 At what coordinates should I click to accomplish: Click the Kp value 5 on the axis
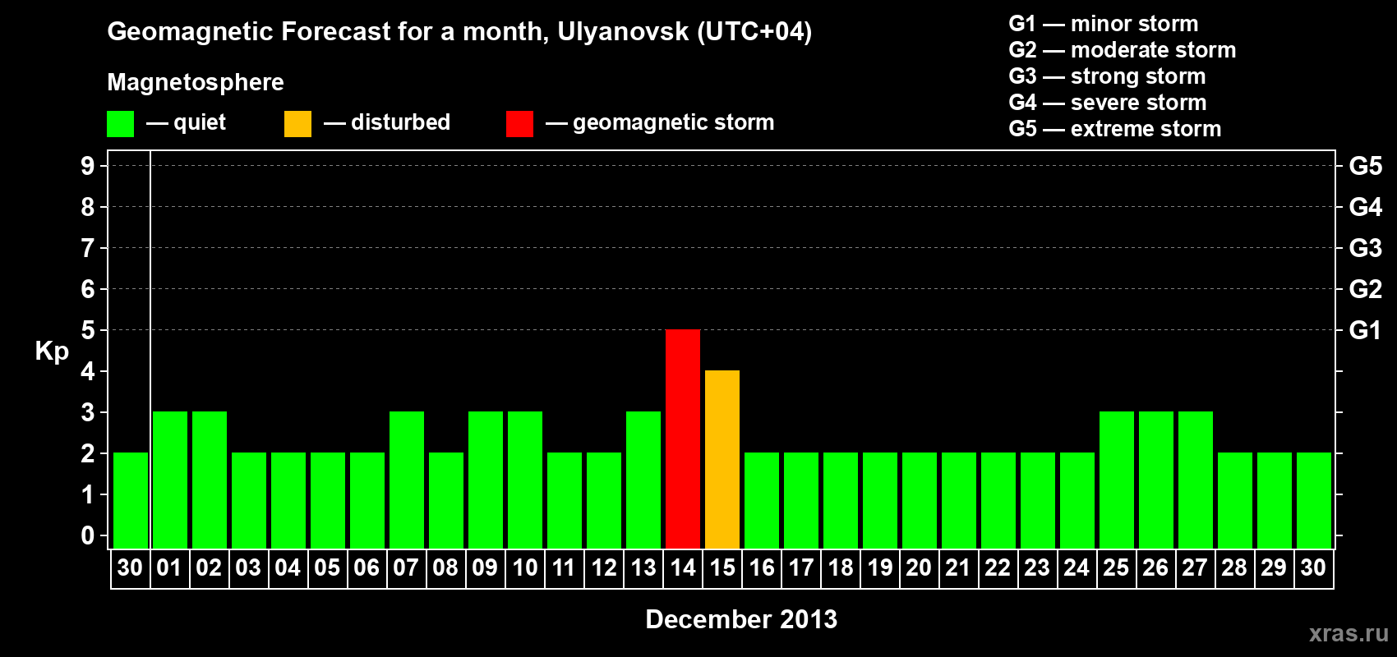[x=88, y=330]
